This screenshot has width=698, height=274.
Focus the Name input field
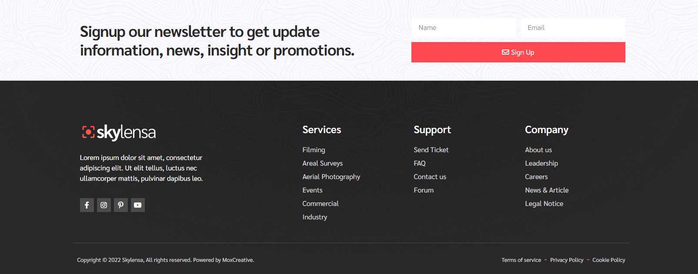(464, 28)
